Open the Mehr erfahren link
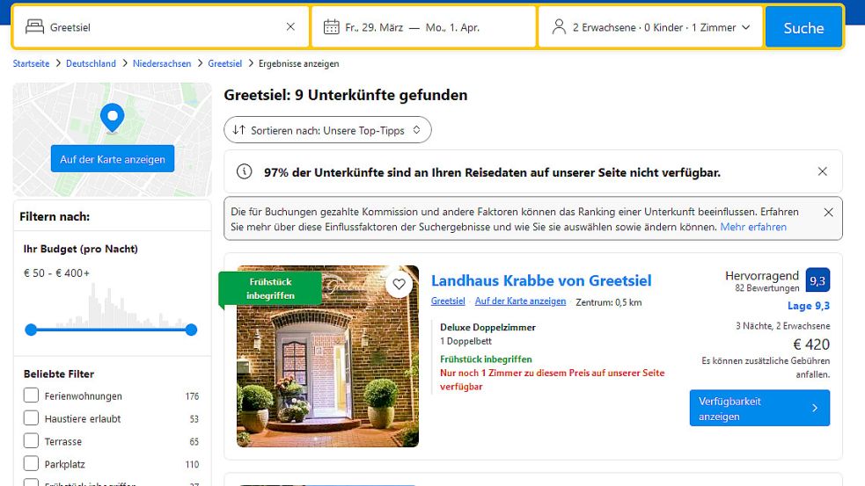 tap(753, 227)
